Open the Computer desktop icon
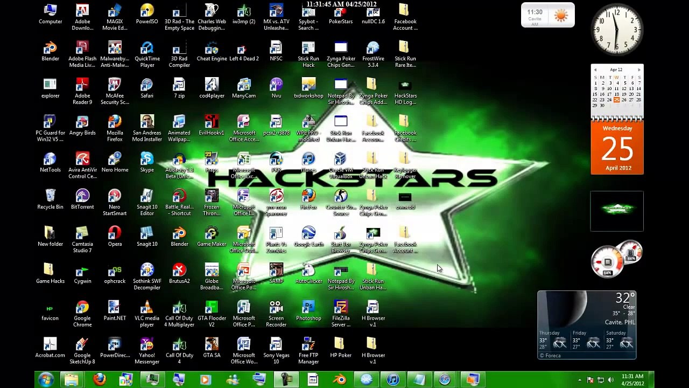The width and height of the screenshot is (689, 388). (x=50, y=15)
